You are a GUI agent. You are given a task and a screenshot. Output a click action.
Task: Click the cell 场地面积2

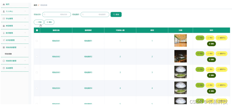pos(88,56)
